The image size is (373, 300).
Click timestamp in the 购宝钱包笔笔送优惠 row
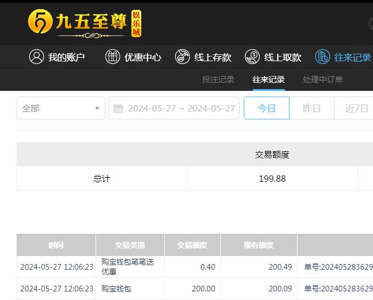tap(57, 267)
